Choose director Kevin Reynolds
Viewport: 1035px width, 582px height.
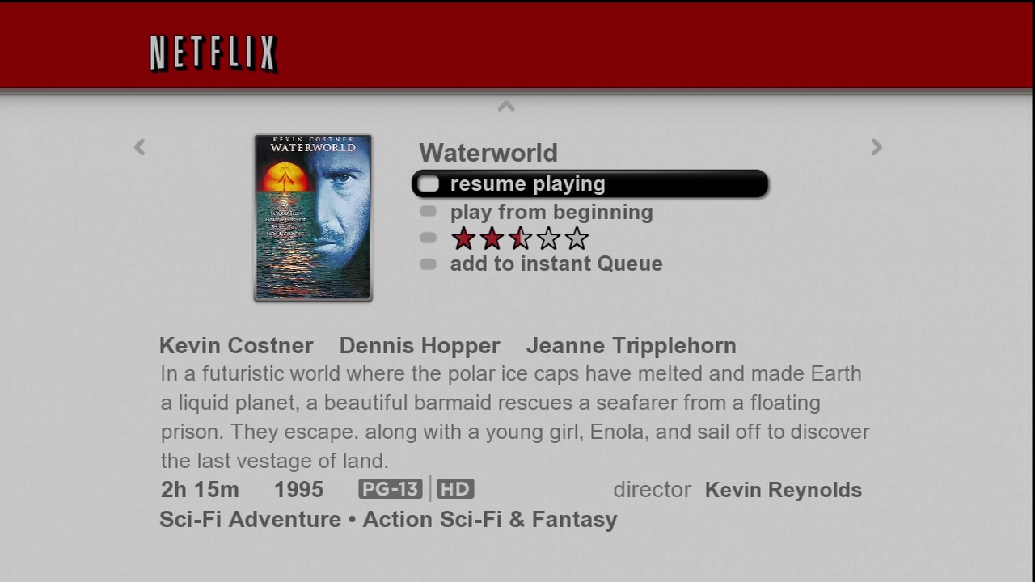coord(783,491)
